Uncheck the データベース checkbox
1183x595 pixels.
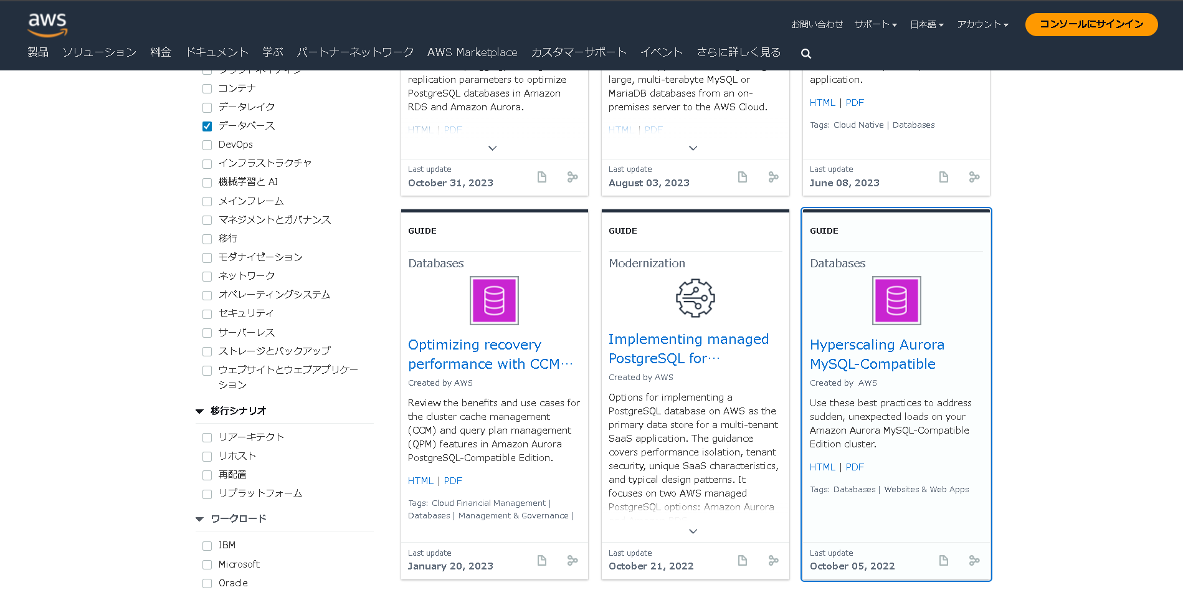point(207,126)
